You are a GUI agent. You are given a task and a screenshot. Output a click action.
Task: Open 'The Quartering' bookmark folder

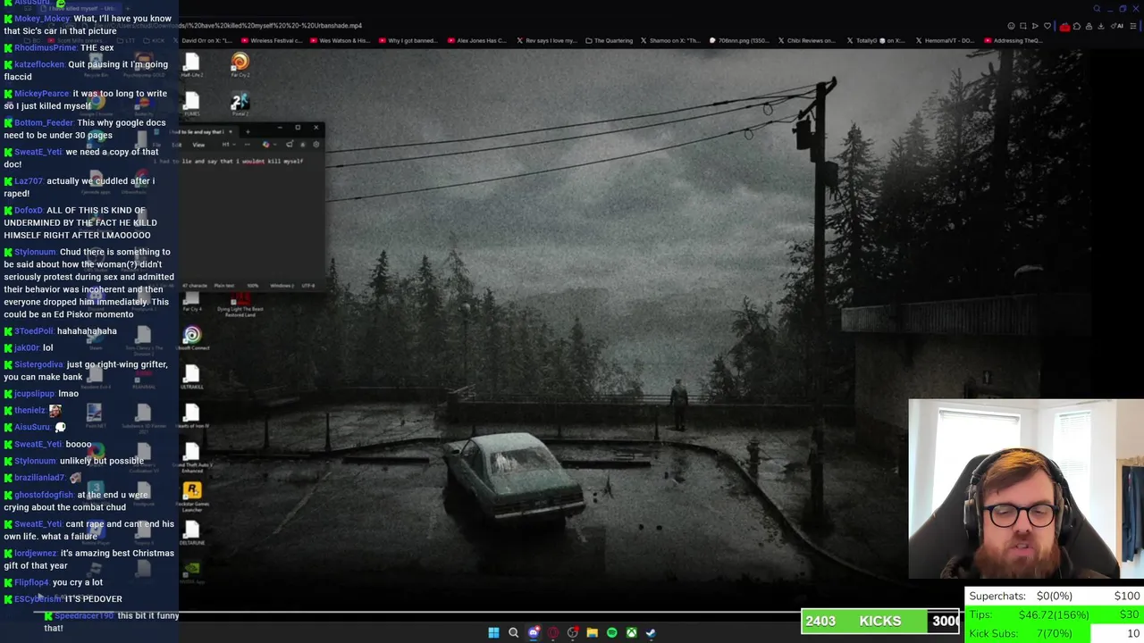click(x=610, y=40)
